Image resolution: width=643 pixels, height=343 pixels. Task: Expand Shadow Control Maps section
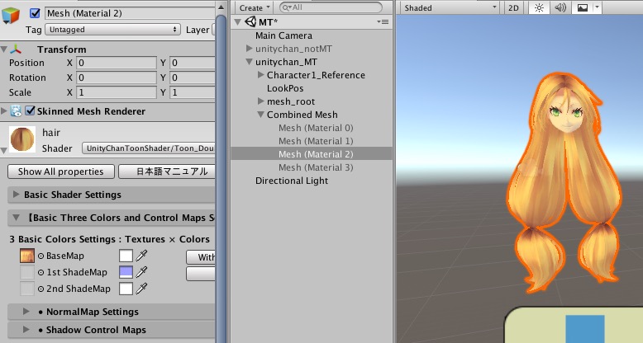pyautogui.click(x=26, y=330)
